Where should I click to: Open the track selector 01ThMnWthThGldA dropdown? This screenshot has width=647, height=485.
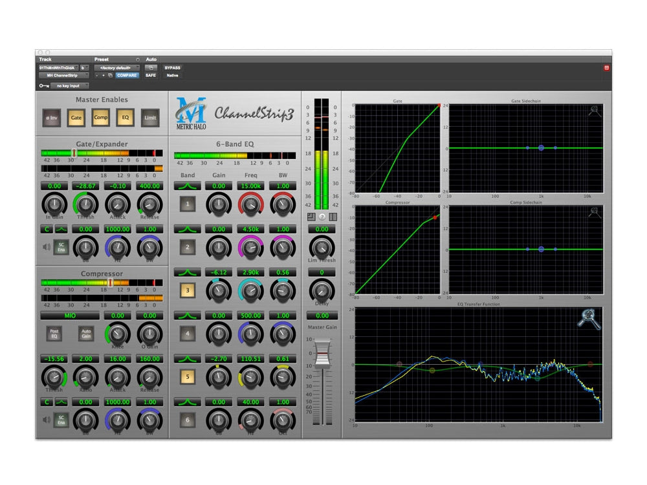(59, 68)
